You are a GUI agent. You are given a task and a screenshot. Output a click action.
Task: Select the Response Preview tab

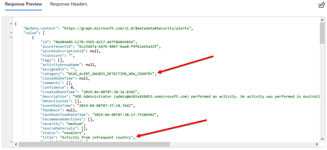[x=23, y=4]
